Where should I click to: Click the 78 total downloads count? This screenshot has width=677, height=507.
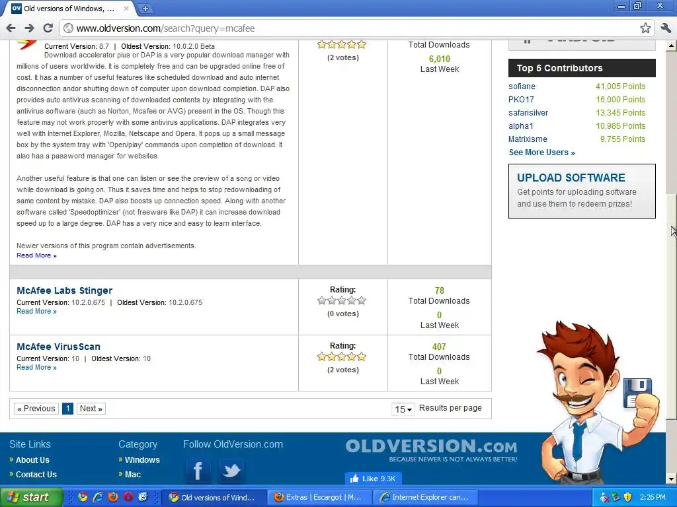[440, 291]
